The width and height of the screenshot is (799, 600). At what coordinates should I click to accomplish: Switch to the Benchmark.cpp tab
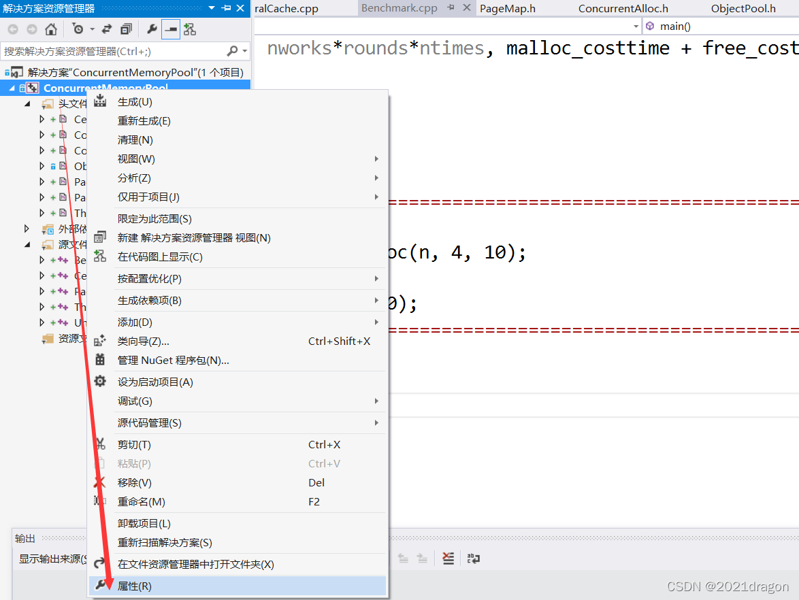(x=399, y=8)
